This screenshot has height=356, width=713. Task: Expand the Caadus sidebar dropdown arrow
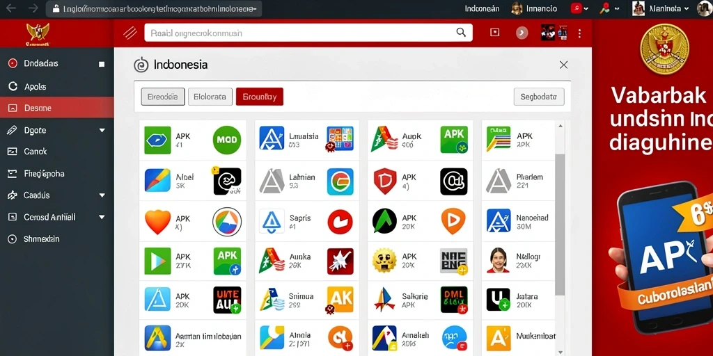102,195
